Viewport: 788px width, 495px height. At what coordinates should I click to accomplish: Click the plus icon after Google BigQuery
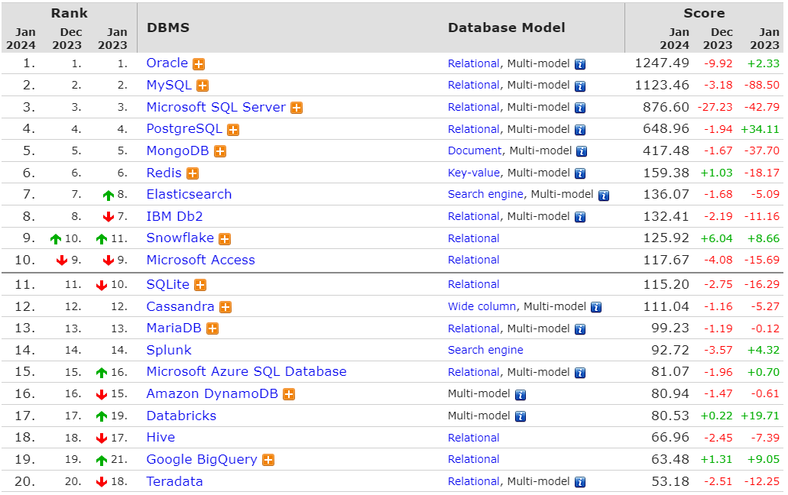coord(268,460)
